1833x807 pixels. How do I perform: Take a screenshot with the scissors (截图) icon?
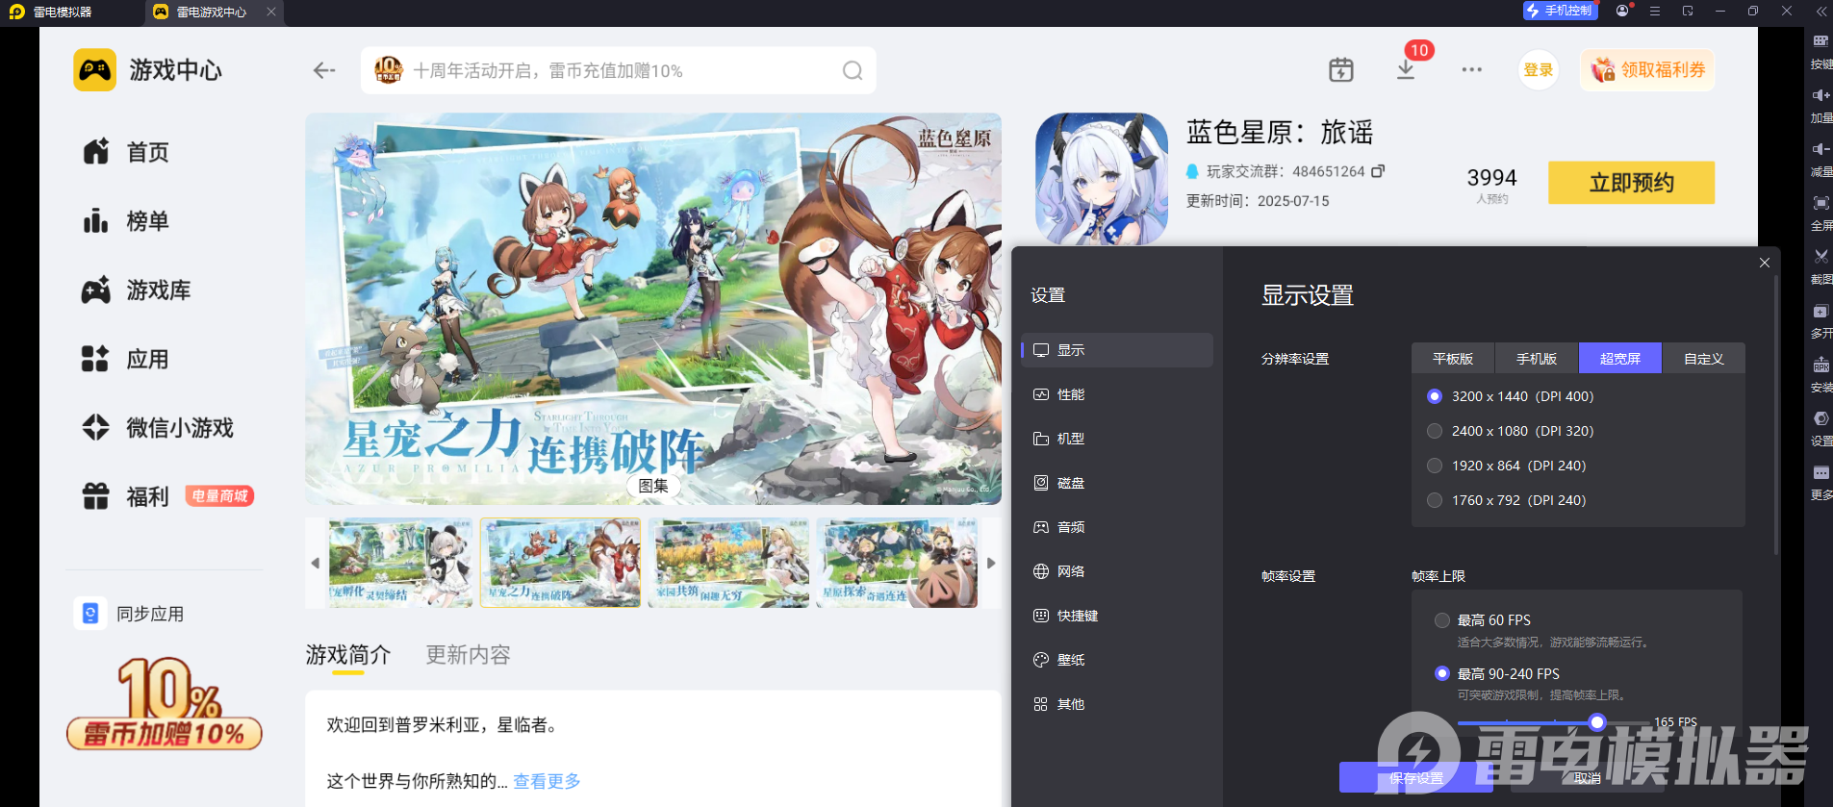(x=1820, y=257)
